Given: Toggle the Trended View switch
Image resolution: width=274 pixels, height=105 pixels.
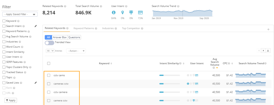Looking at the screenshot, I should click(x=50, y=43).
